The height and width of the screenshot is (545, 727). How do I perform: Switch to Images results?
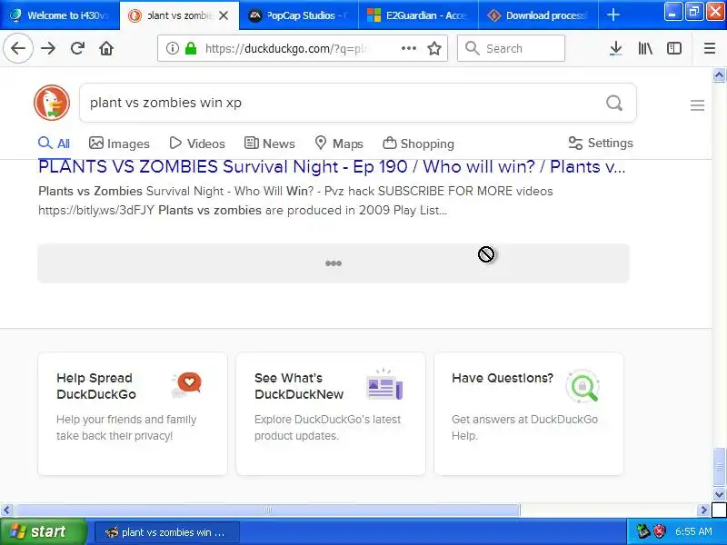119,144
